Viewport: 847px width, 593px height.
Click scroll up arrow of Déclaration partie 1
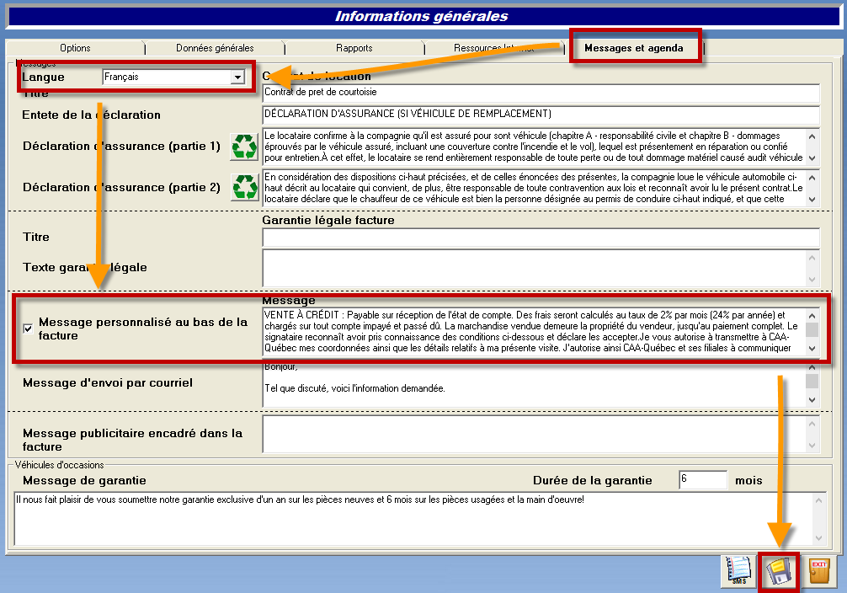point(812,136)
